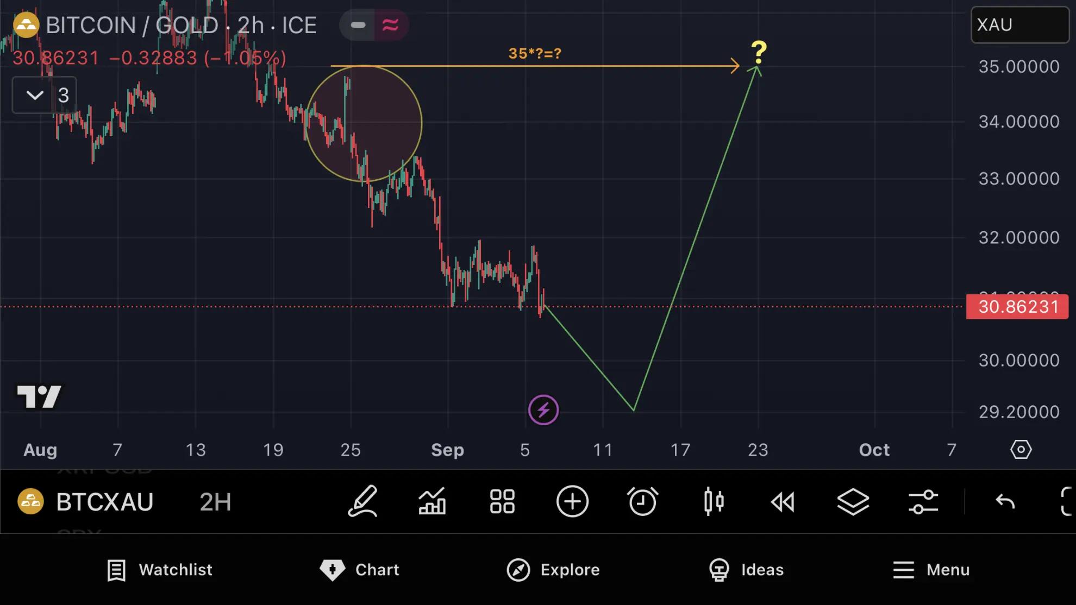This screenshot has width=1076, height=605.
Task: Open the Ideas tab
Action: (x=747, y=570)
